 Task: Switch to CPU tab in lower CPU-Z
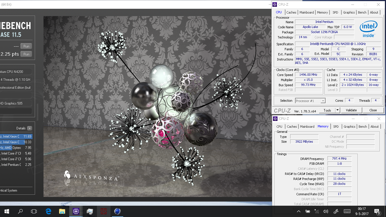coord(279,127)
